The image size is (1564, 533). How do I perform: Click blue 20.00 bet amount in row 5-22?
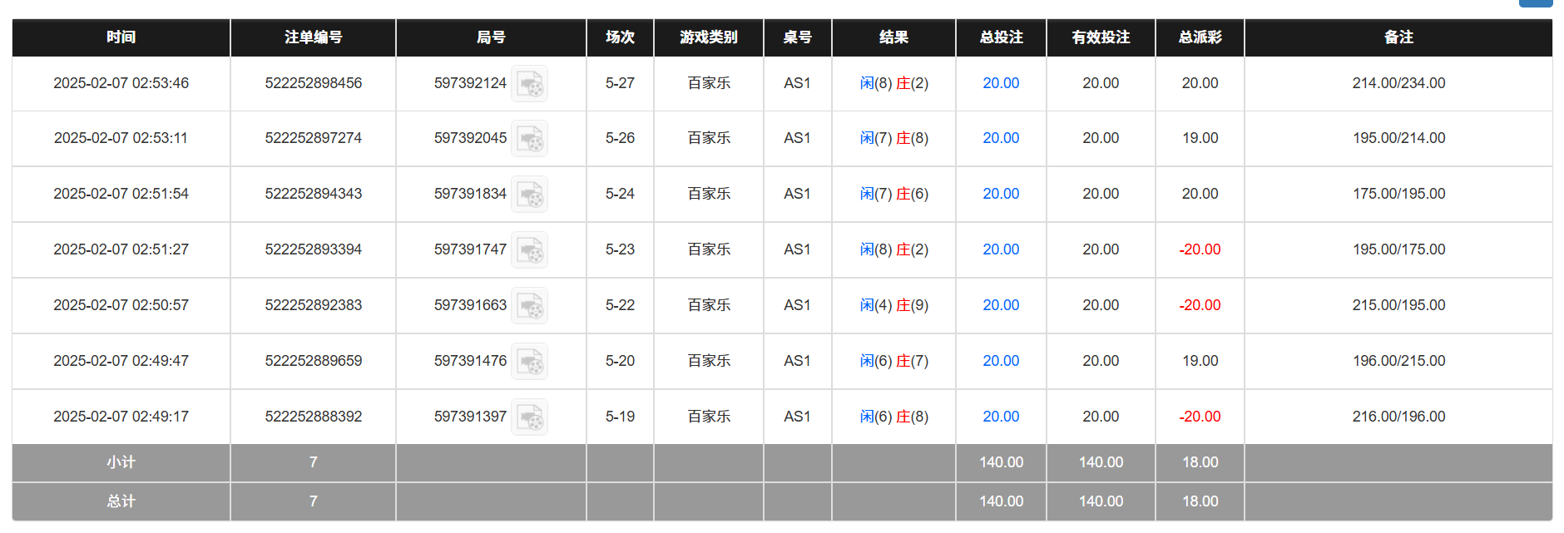1001,305
